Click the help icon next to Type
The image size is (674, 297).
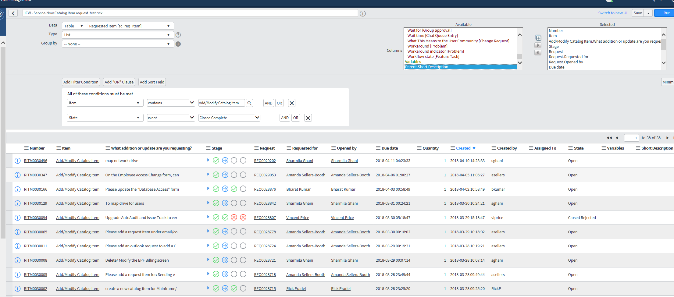(x=178, y=35)
